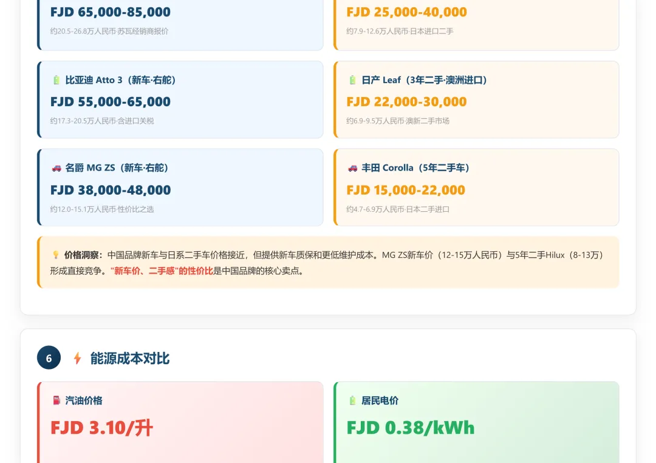This screenshot has width=656, height=463.
Task: Click the gasoline price FJD 3.10/升
Action: pos(101,428)
